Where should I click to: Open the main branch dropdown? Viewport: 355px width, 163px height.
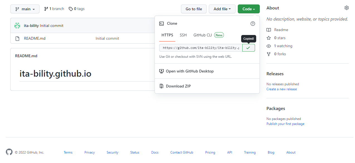click(x=25, y=9)
